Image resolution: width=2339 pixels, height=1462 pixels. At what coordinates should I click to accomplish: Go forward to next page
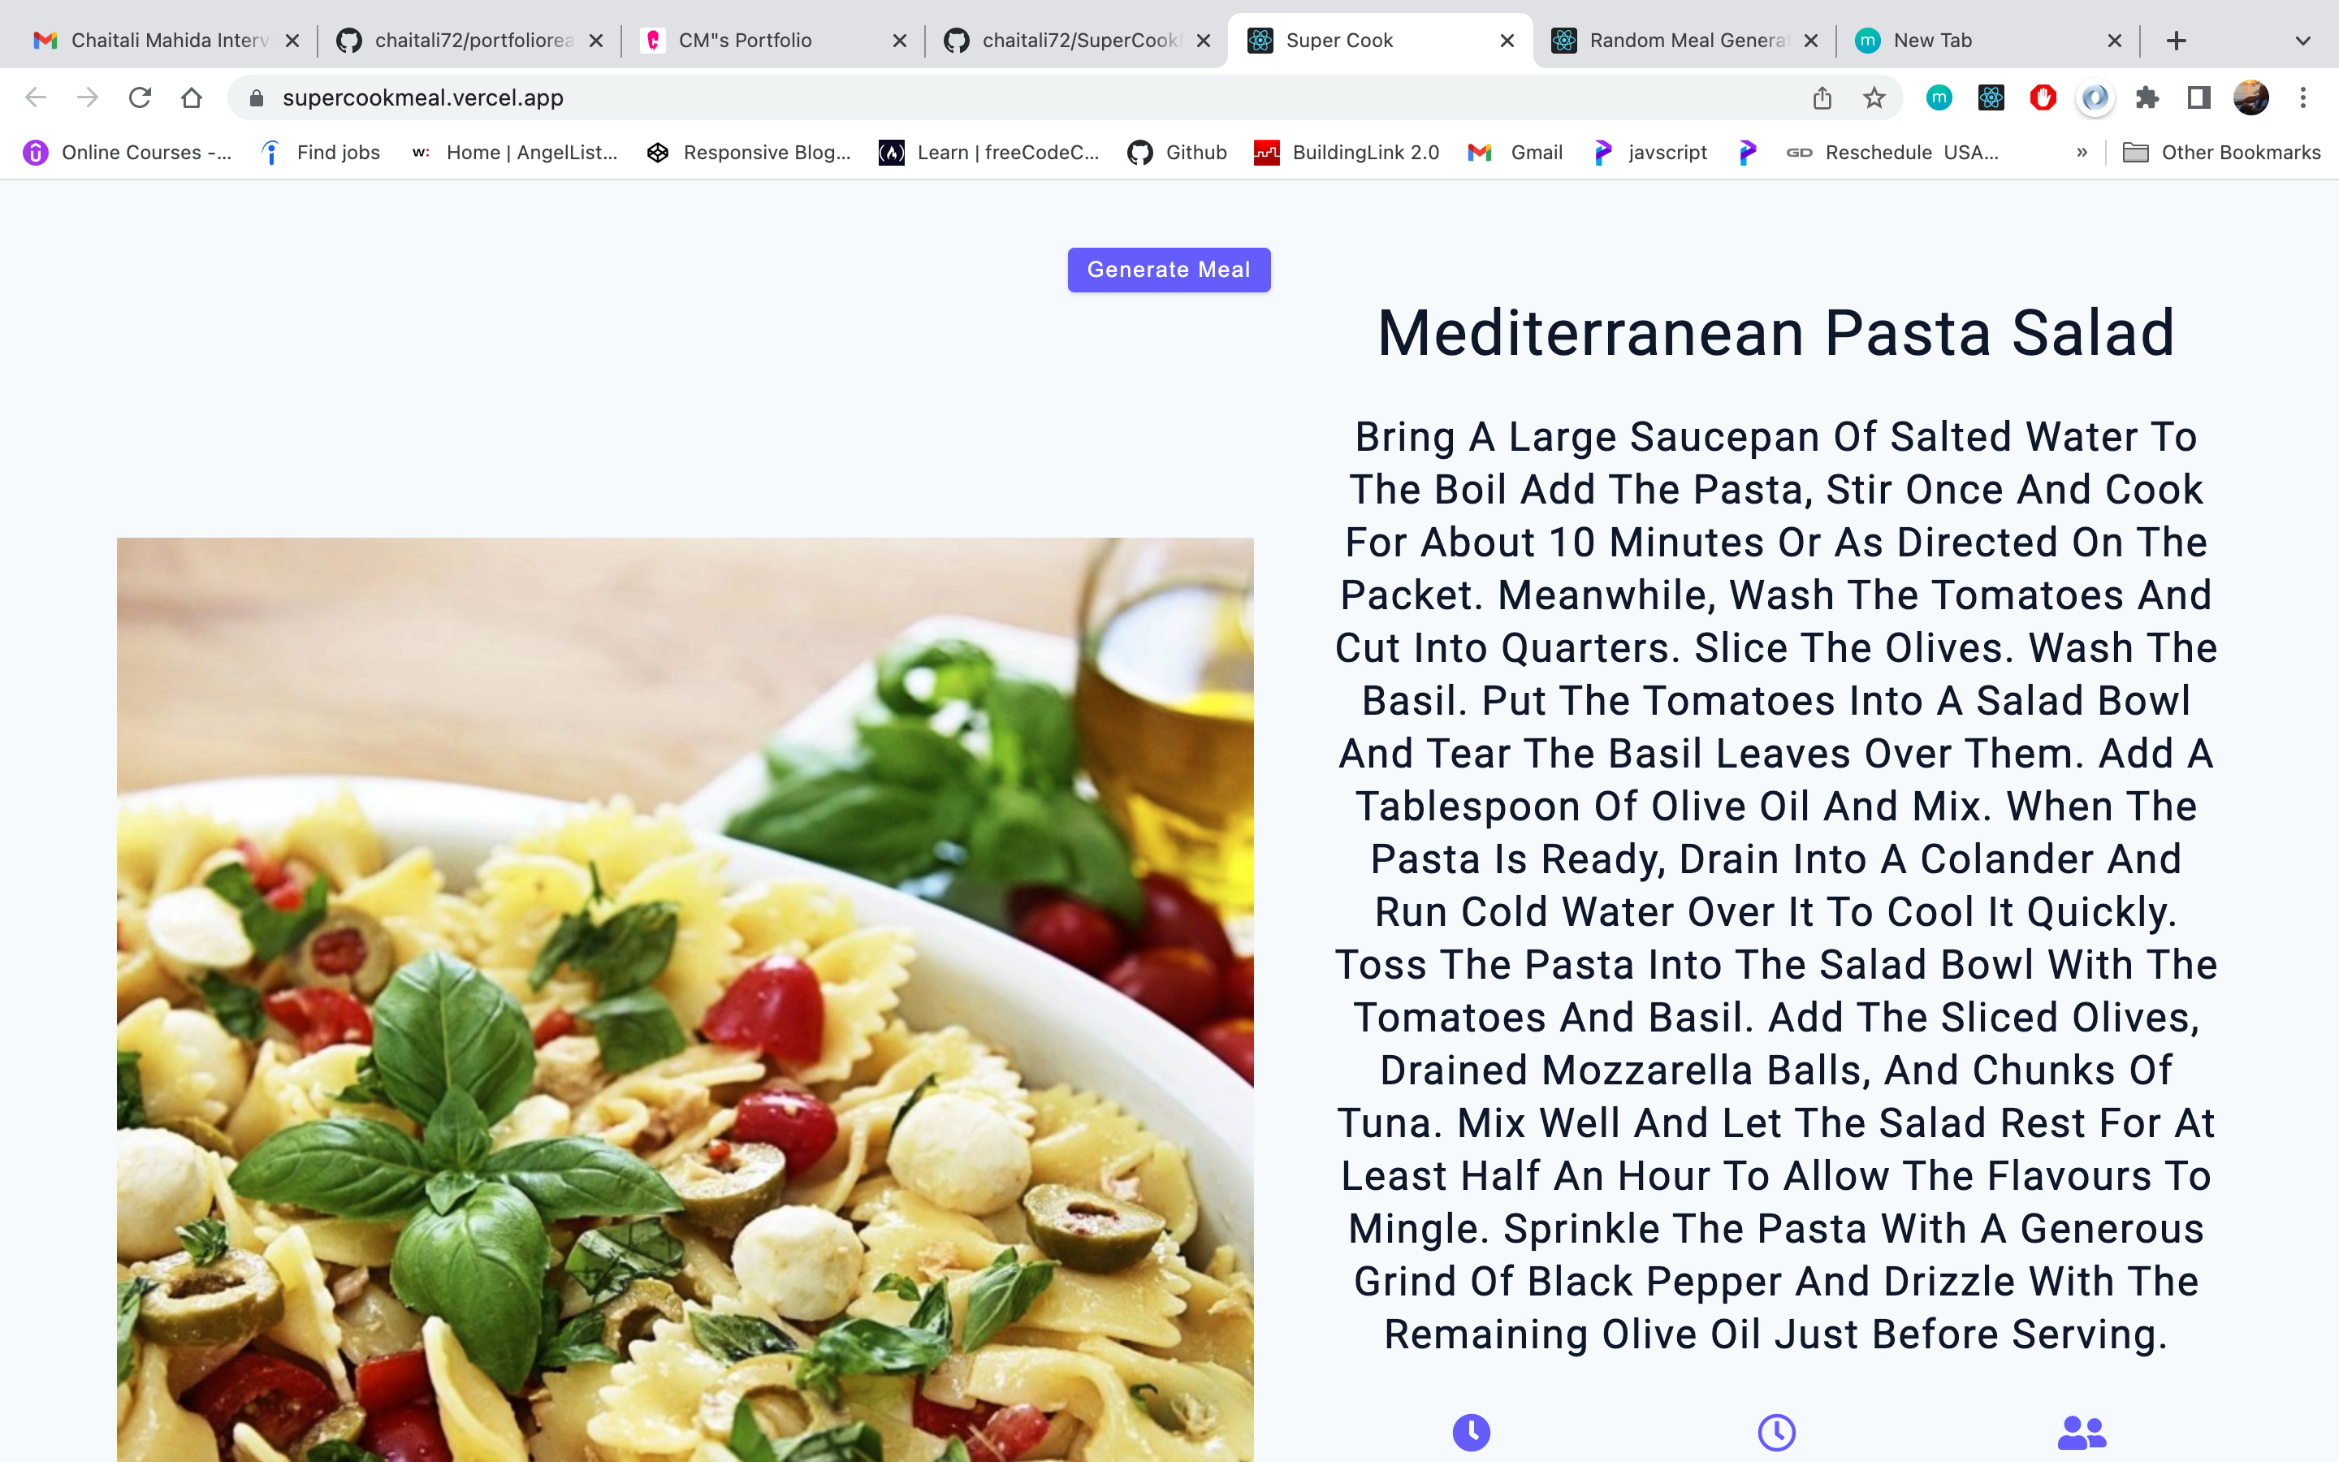click(x=88, y=97)
